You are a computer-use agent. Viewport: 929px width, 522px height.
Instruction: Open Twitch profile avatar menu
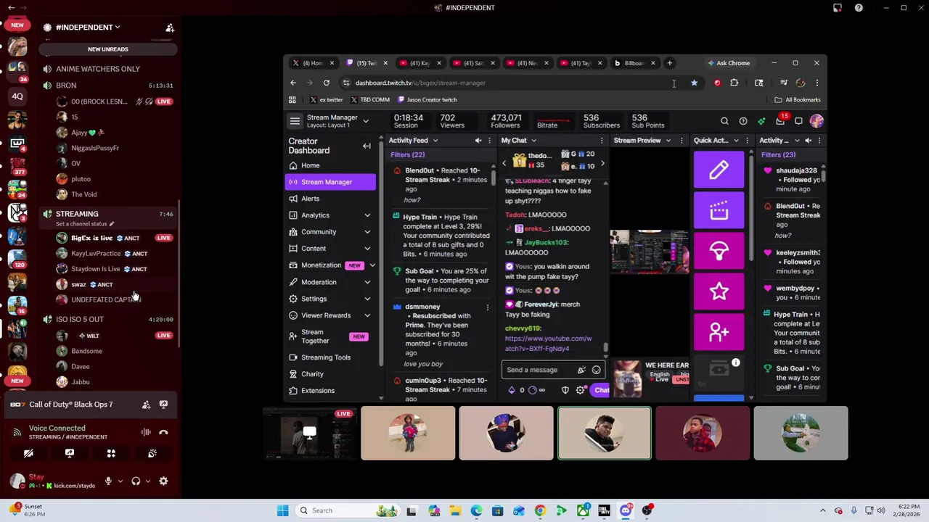pyautogui.click(x=817, y=121)
